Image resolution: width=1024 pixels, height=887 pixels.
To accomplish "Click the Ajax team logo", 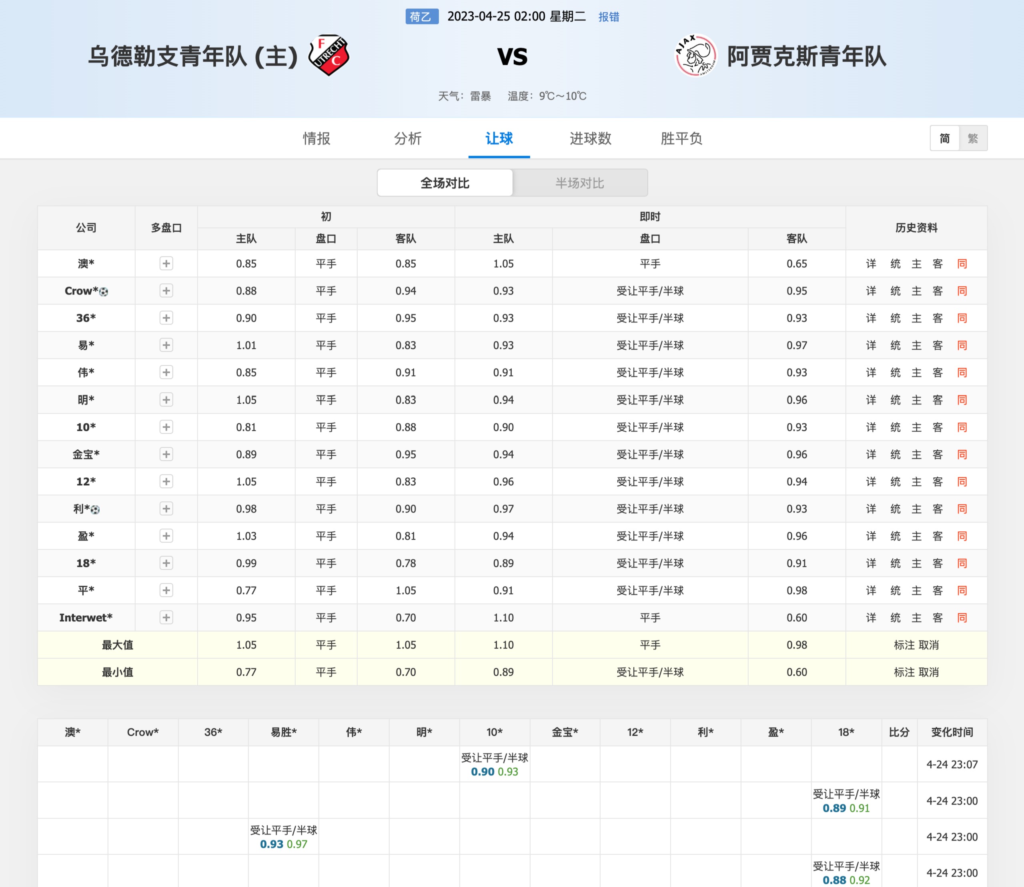I will [696, 55].
